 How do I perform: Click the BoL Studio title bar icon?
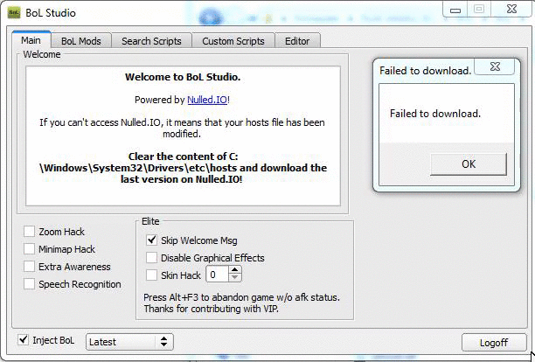[x=14, y=13]
